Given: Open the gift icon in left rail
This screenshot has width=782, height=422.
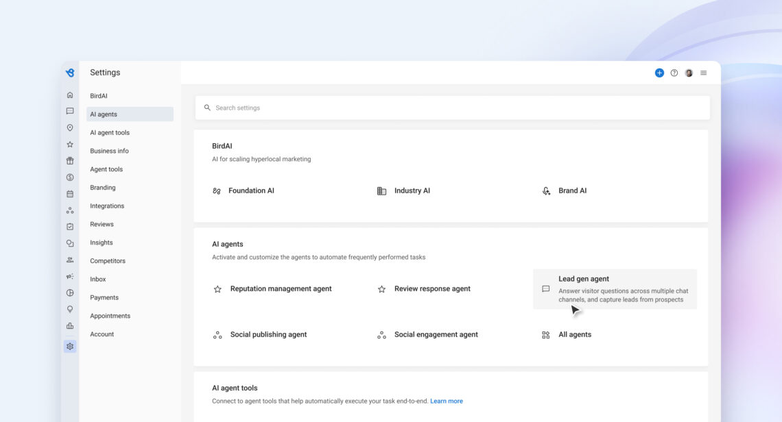Looking at the screenshot, I should coord(70,161).
